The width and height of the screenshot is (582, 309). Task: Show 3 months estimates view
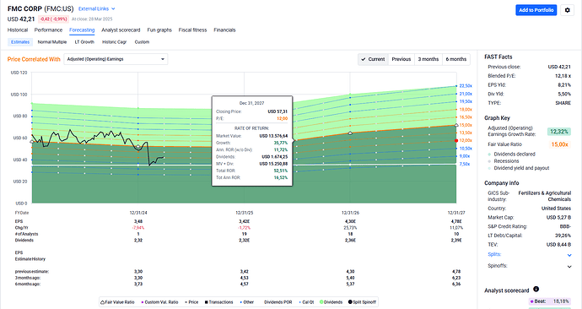(x=428, y=59)
